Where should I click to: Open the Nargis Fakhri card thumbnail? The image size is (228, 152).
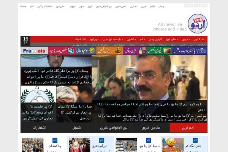coord(79,145)
